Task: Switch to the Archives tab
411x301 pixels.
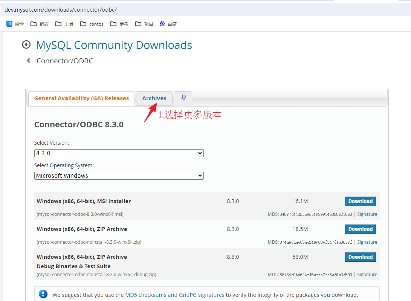Action: pos(154,98)
